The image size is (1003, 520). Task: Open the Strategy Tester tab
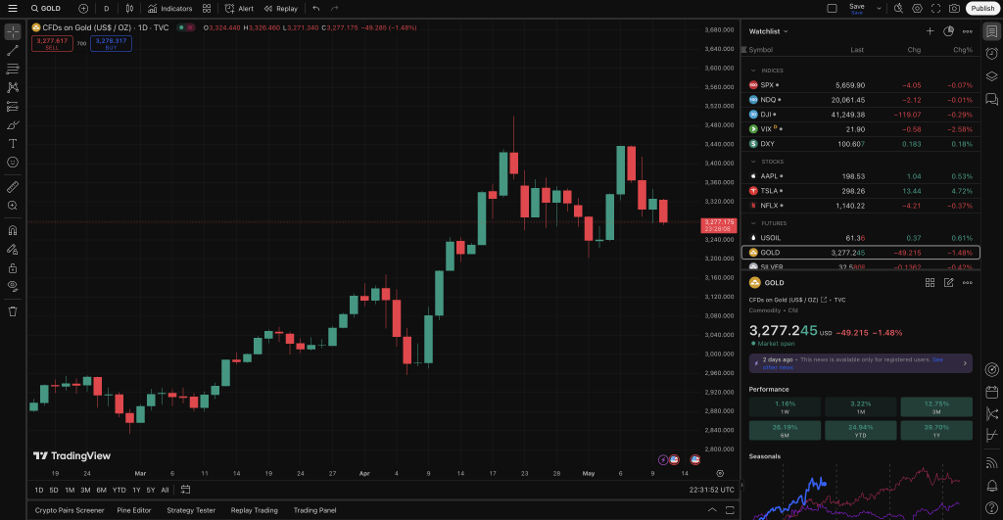click(191, 510)
